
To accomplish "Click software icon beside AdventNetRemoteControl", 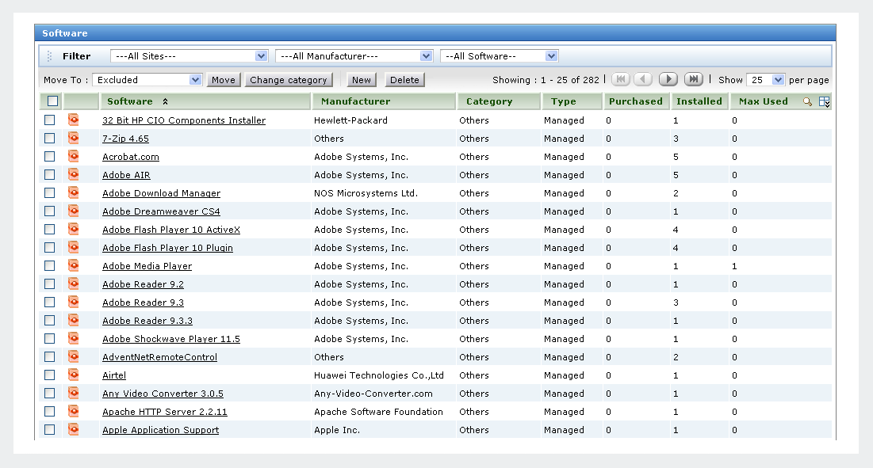I will click(73, 356).
